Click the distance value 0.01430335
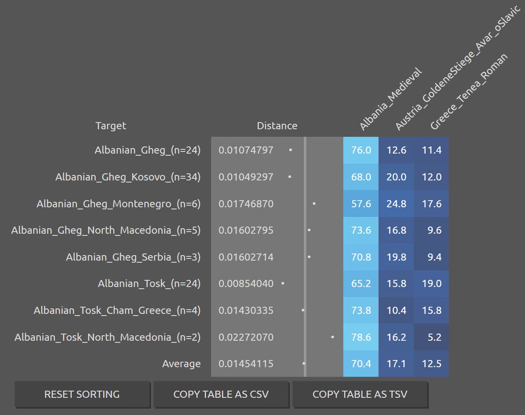Image resolution: width=525 pixels, height=415 pixels. pos(246,310)
